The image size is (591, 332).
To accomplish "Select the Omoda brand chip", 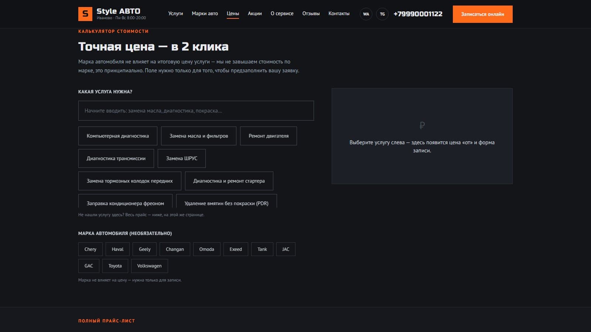I will 207,249.
